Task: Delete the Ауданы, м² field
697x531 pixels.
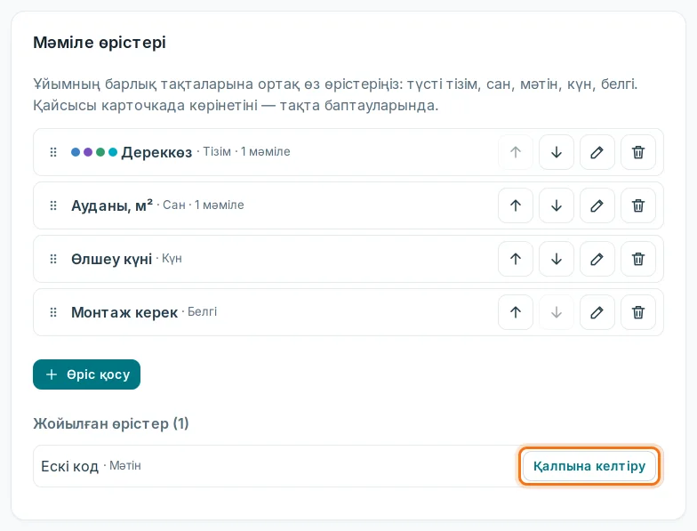Action: [x=638, y=205]
